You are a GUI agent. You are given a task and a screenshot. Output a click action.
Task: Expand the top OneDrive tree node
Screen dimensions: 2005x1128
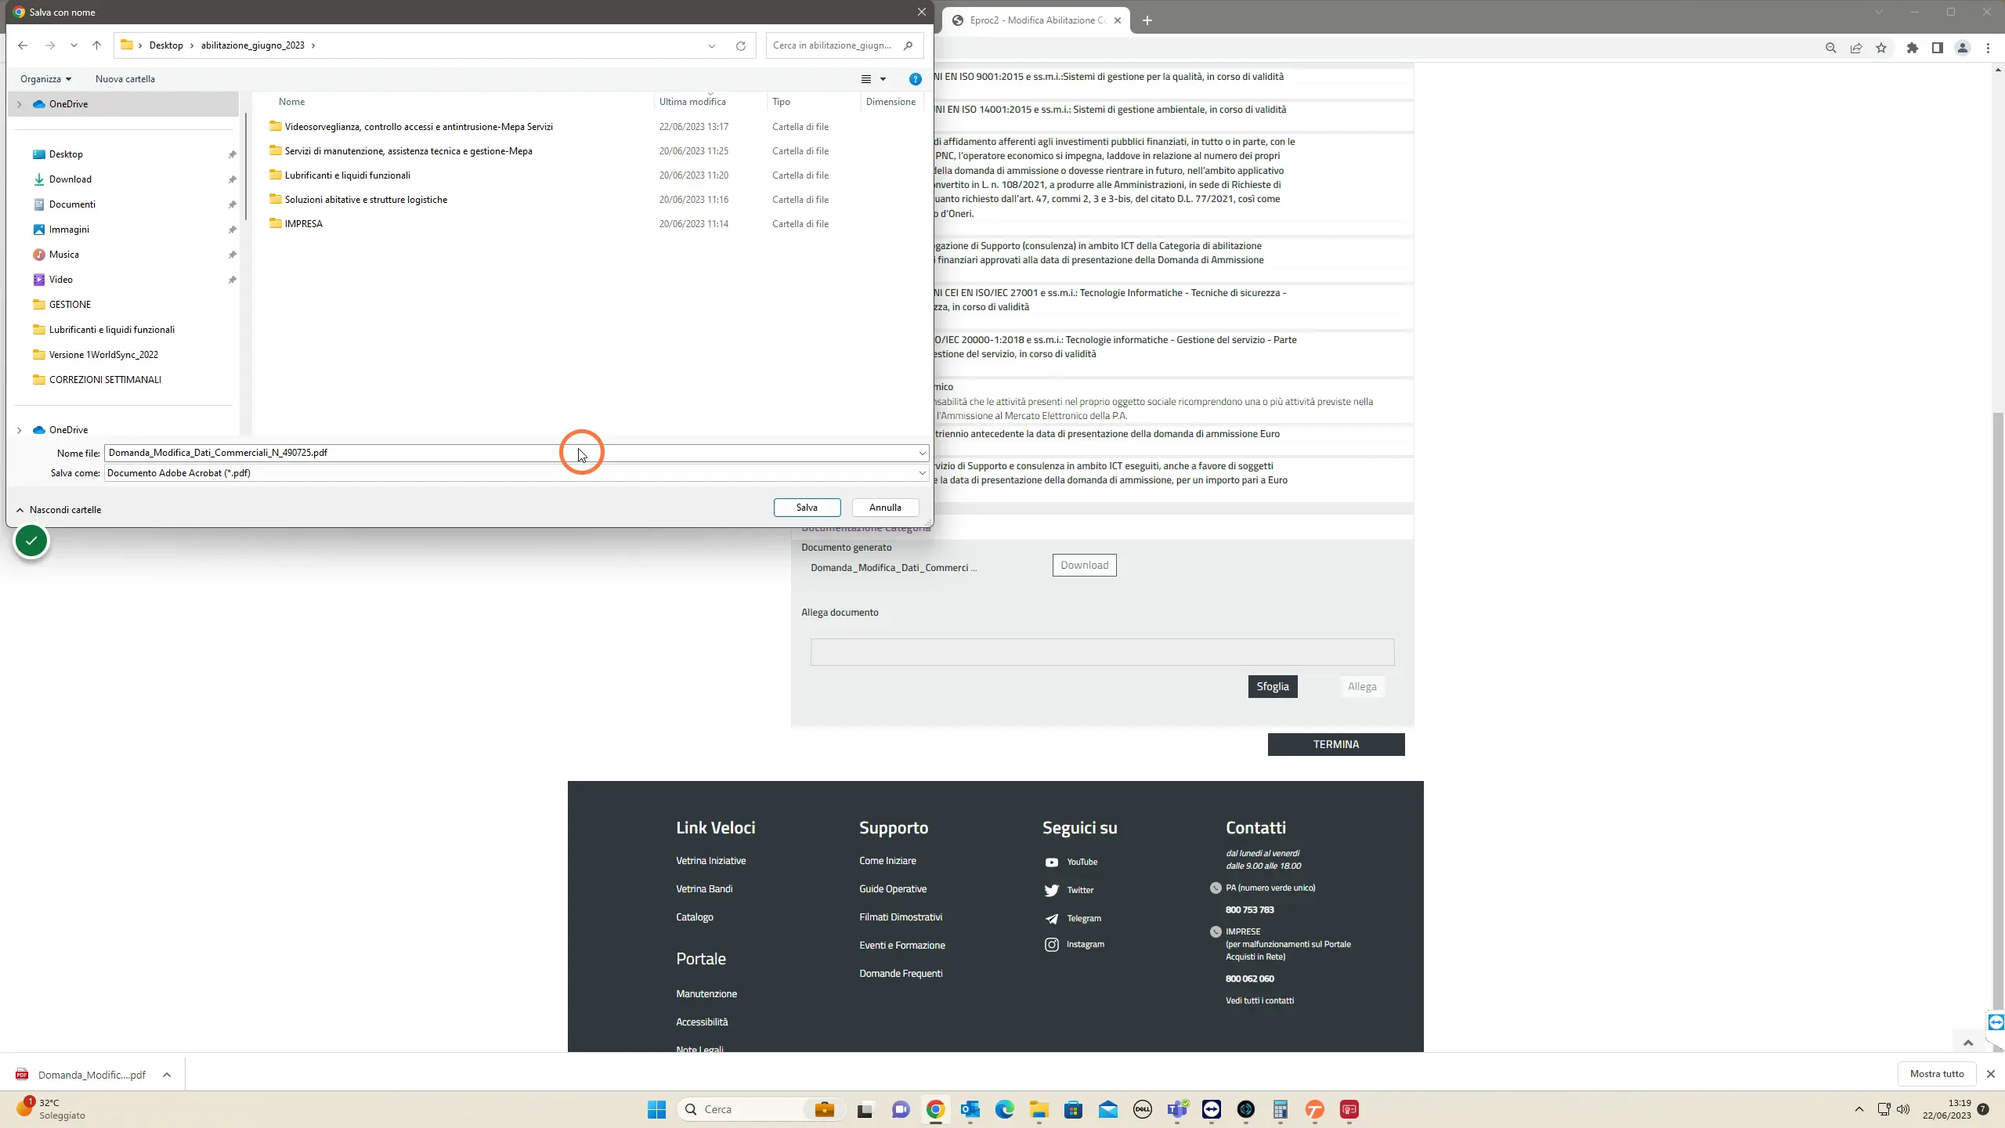click(x=20, y=104)
